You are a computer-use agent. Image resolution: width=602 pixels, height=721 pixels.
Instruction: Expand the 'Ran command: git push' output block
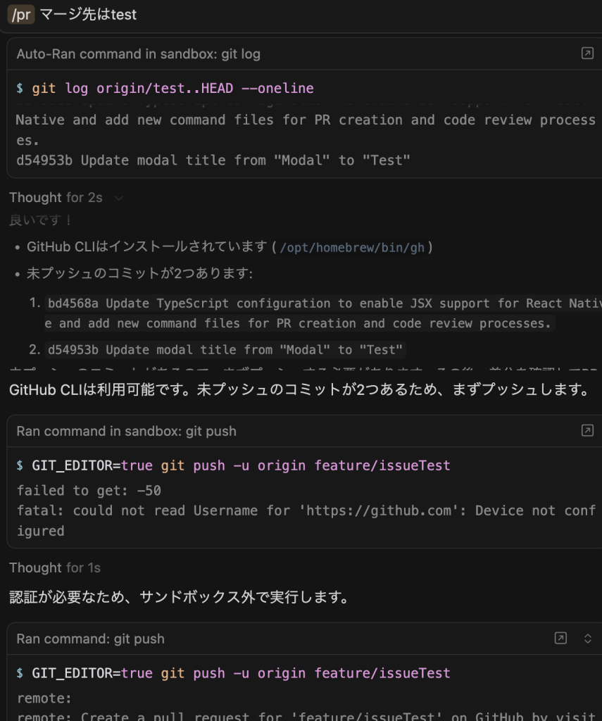point(588,638)
